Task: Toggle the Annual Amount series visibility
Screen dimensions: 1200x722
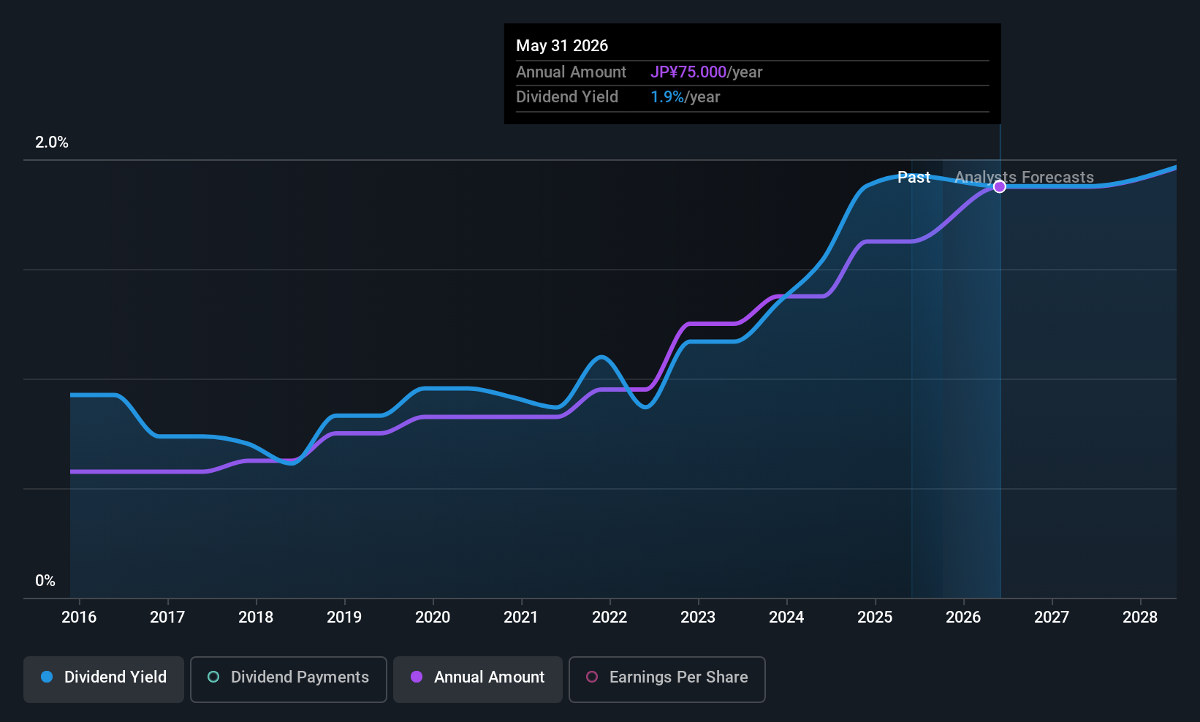Action: click(x=477, y=678)
